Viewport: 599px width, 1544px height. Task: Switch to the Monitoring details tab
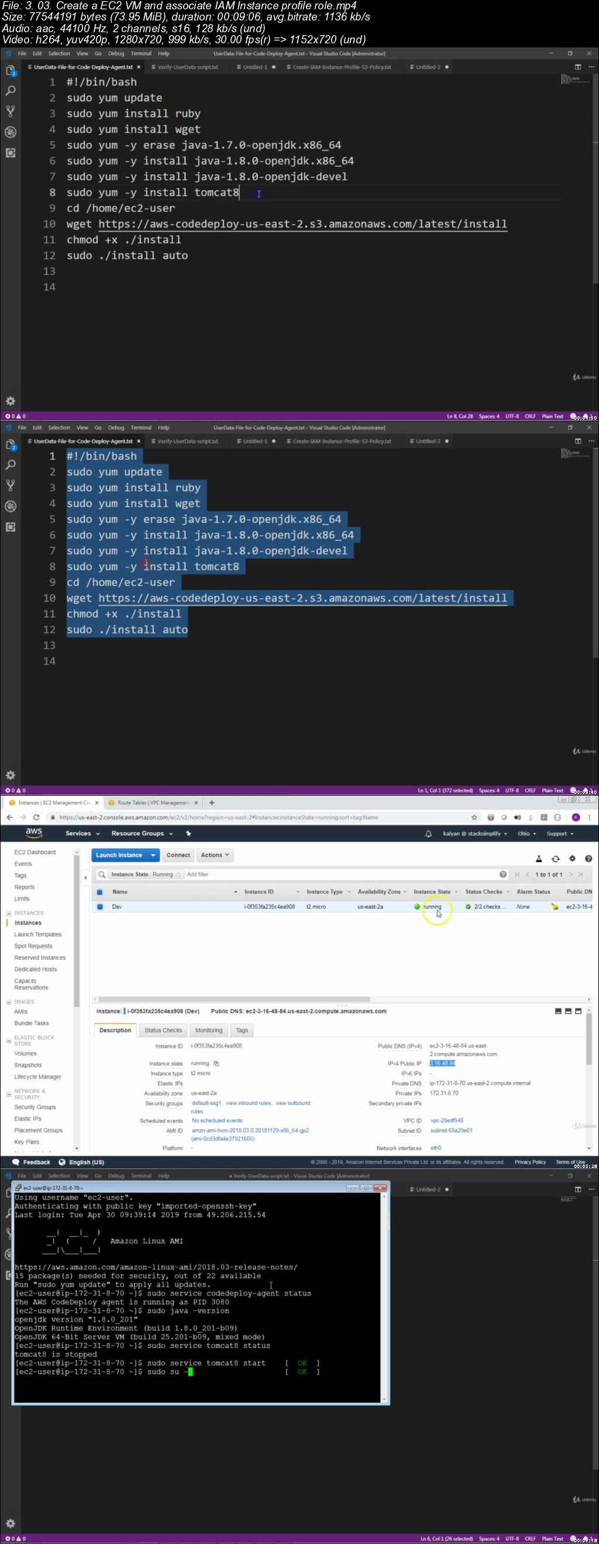208,1031
